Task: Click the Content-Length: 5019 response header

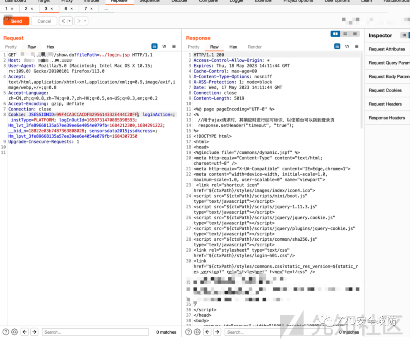Action: point(219,98)
